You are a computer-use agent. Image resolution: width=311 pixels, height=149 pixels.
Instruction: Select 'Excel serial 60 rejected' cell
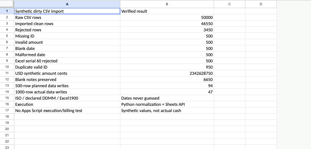(67, 61)
